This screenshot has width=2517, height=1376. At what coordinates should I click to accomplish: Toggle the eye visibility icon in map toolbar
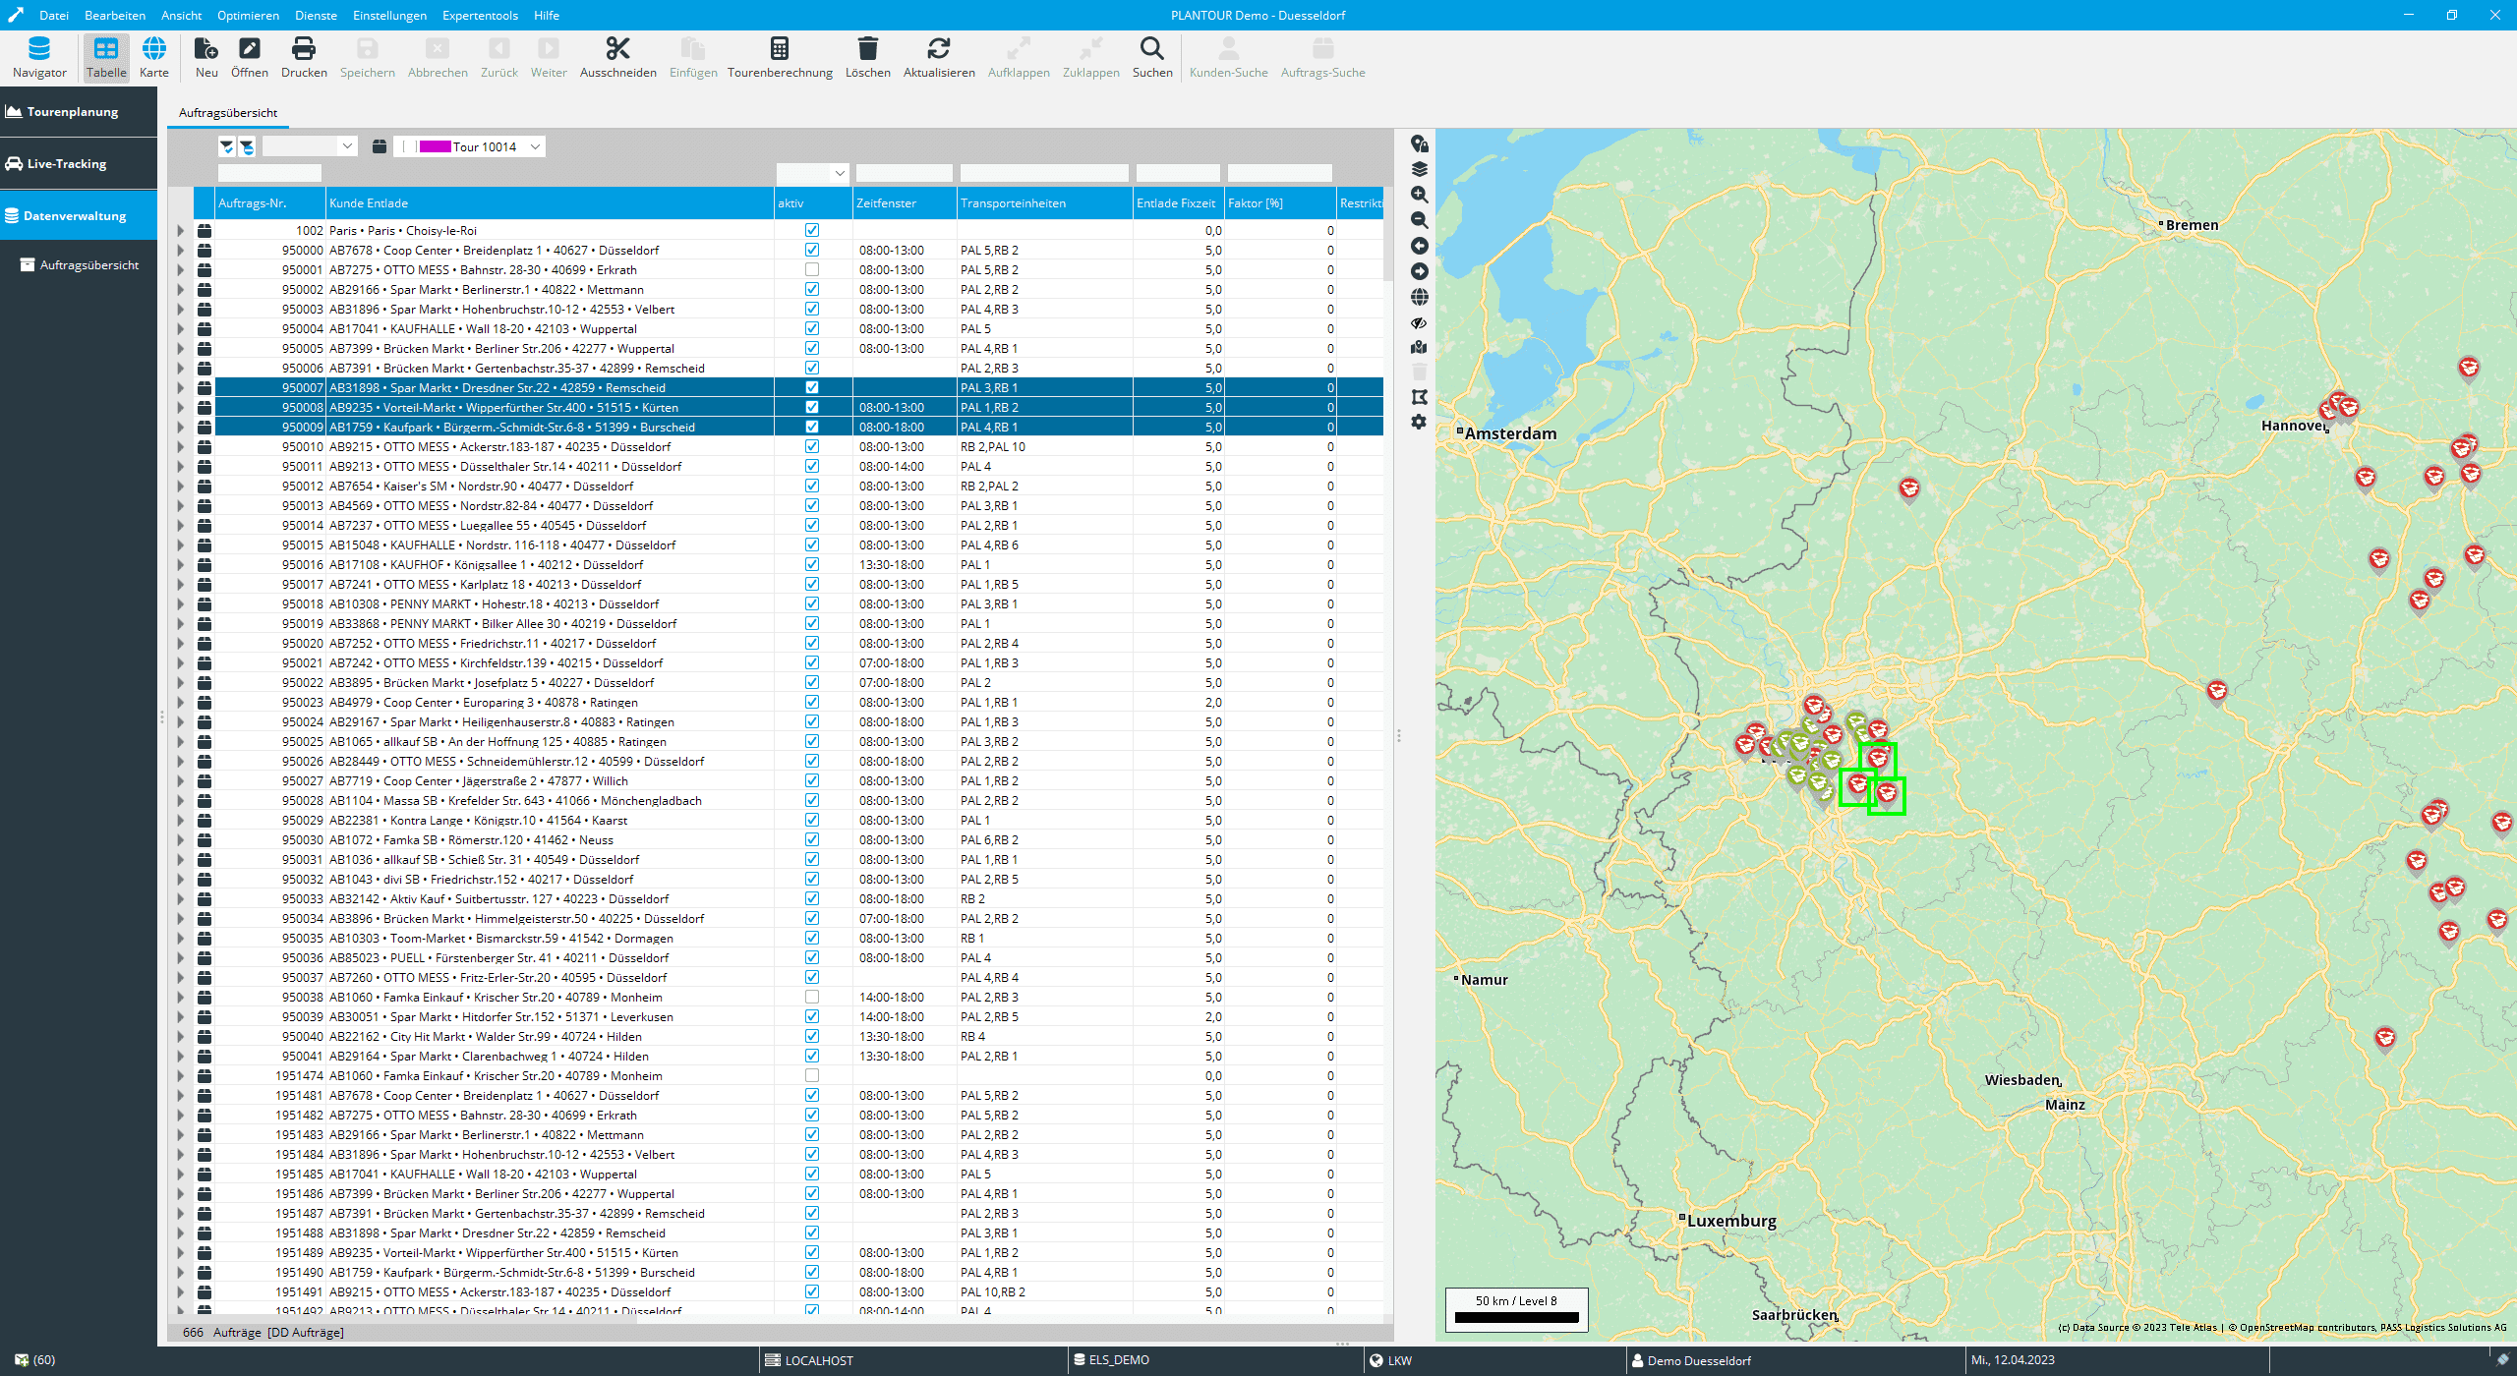pos(1419,322)
